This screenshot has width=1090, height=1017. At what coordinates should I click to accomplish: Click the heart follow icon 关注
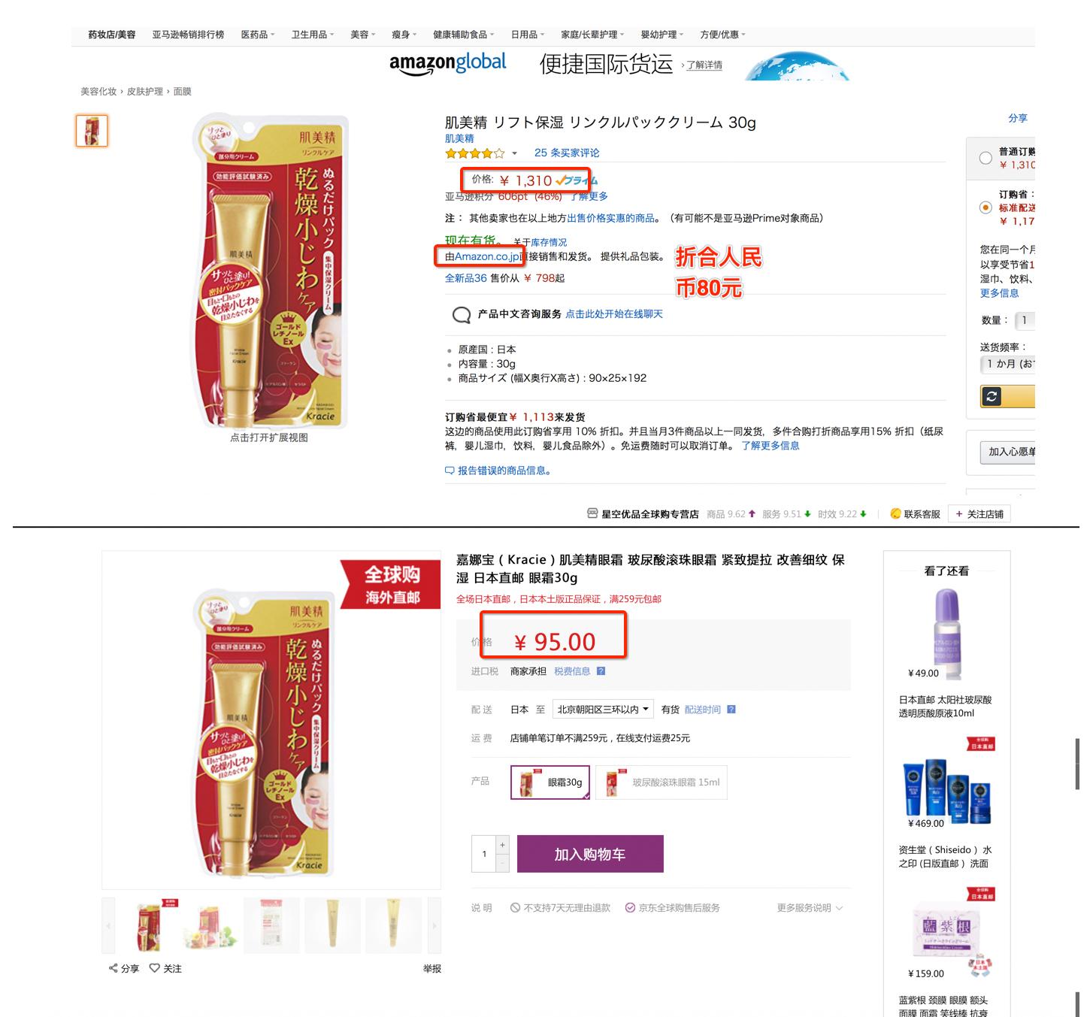tap(154, 968)
